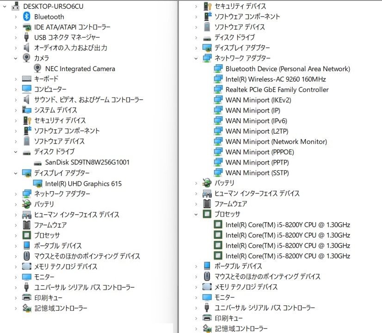Click the Bluetooth Device (Personal Area Network) icon
This screenshot has height=333, width=382.
coord(218,69)
